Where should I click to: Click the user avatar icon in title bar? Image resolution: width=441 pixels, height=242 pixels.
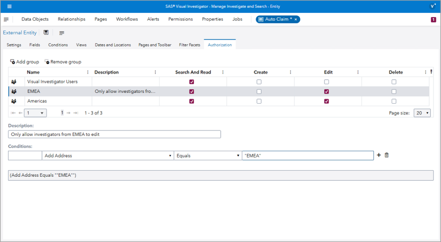(432, 6)
